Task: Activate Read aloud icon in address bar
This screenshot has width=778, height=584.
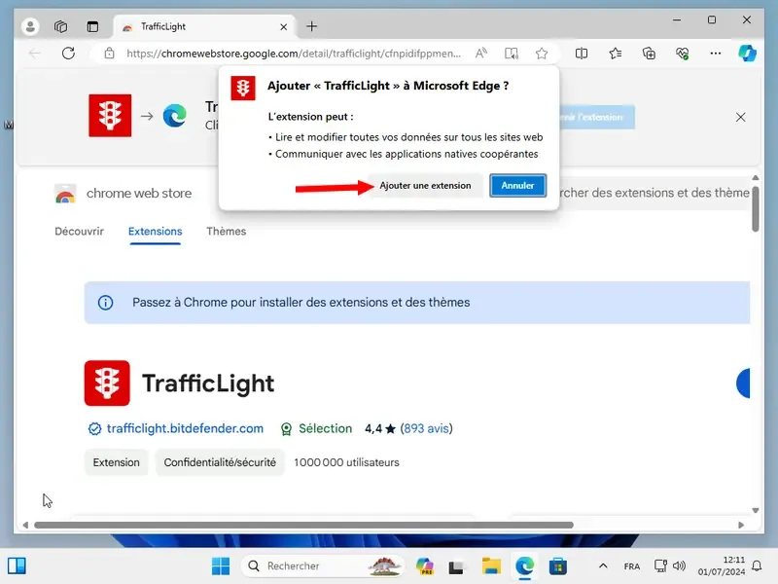Action: (480, 54)
